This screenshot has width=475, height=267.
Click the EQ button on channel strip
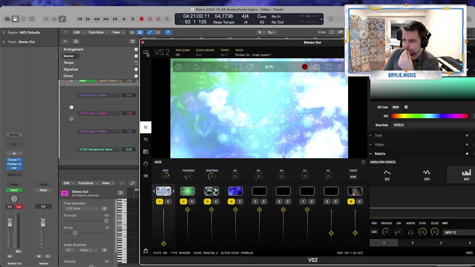pos(14,144)
